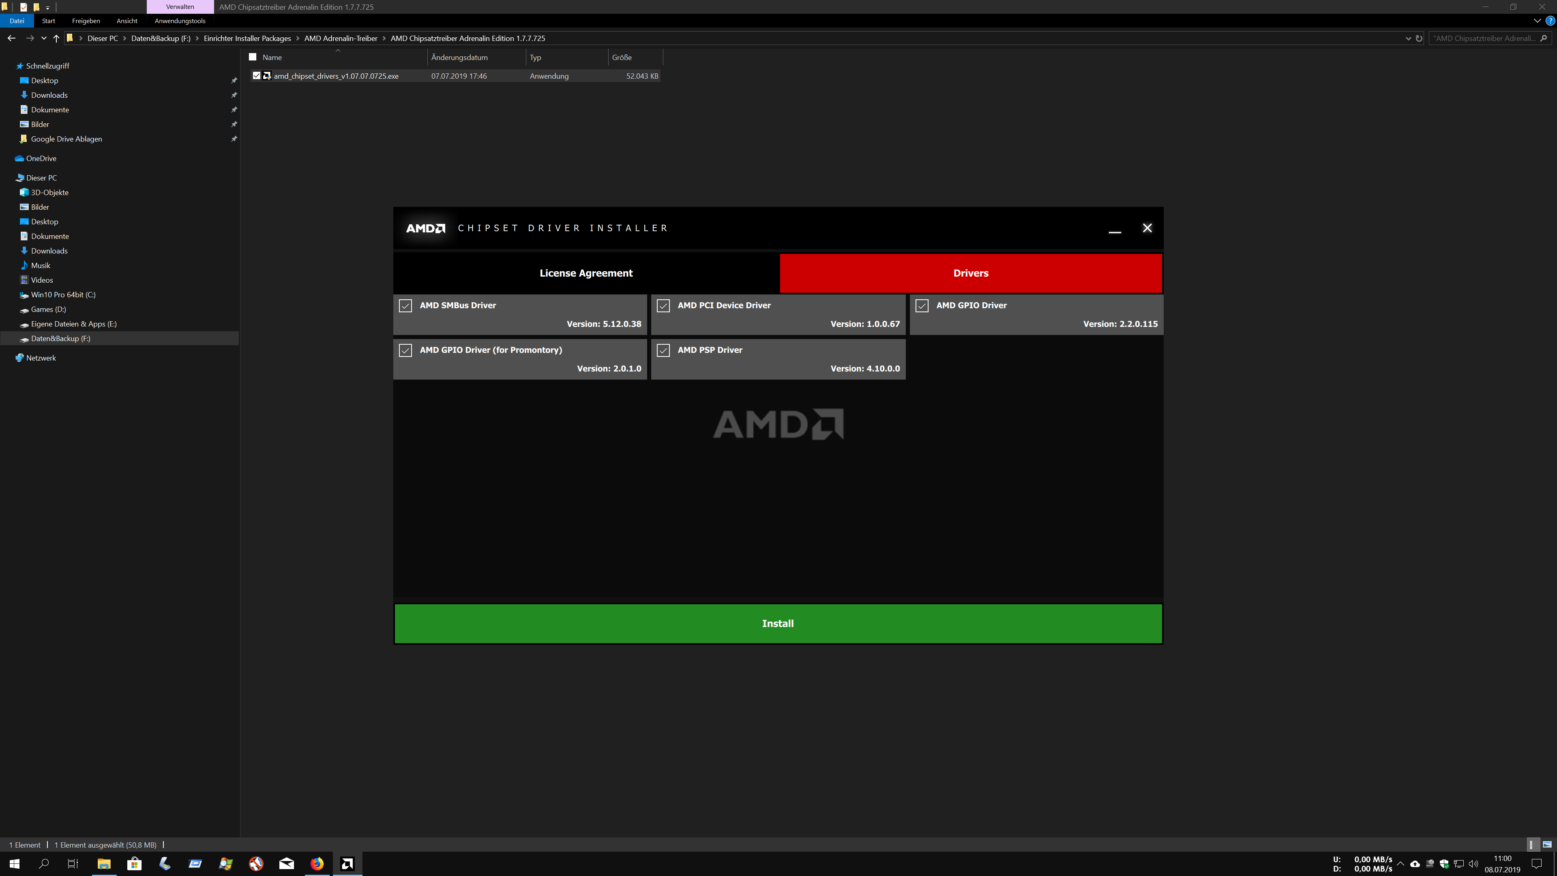The width and height of the screenshot is (1557, 876).
Task: Toggle the AMD GPIO Driver (for Promontory) checkbox
Action: pyautogui.click(x=405, y=351)
